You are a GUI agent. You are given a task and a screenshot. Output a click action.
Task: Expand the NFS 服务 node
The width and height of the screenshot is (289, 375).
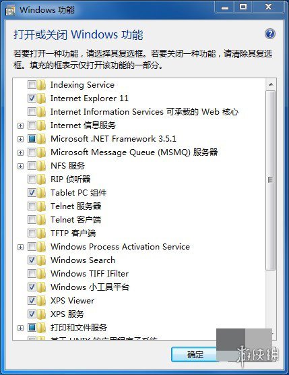point(20,166)
